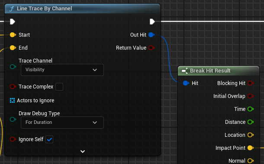Click the Draw Debug Type input pin

13,120
